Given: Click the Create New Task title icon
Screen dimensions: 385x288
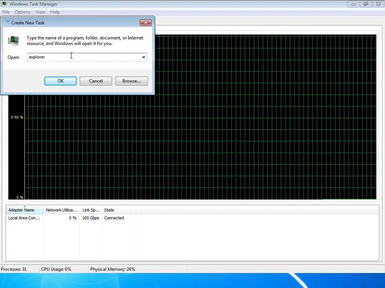Looking at the screenshot, I should [x=7, y=22].
